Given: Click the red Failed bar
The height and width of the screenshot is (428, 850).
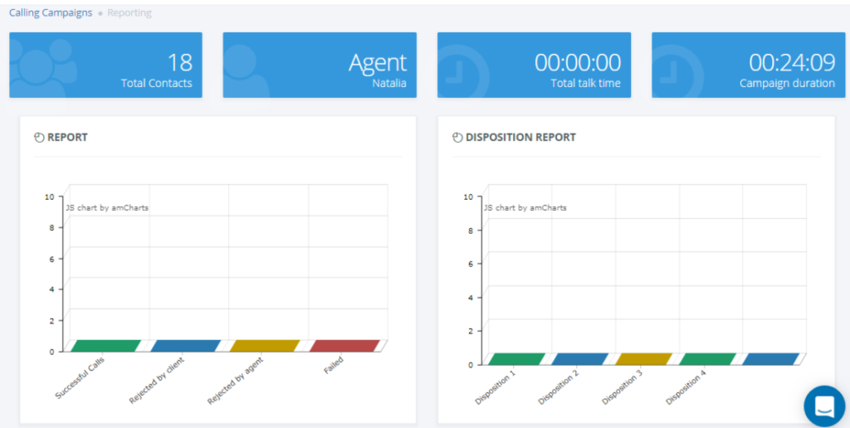Looking at the screenshot, I should coord(344,346).
